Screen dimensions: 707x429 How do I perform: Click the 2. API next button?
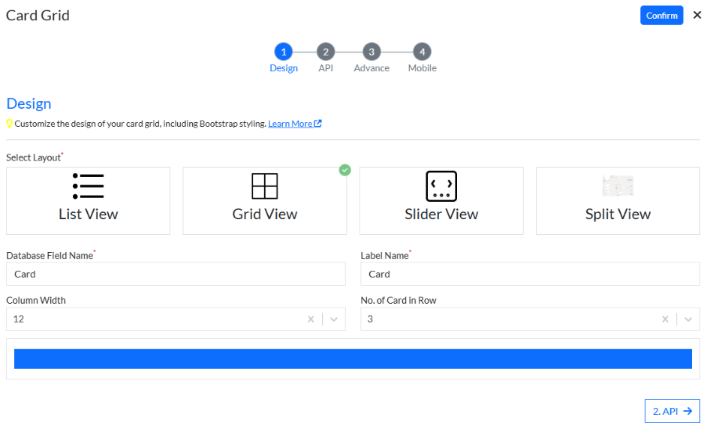[672, 411]
